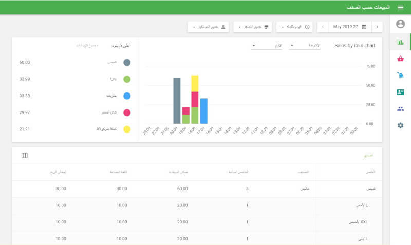Go to the previous date arrow
Screen dimensions: 411x245
(377, 27)
